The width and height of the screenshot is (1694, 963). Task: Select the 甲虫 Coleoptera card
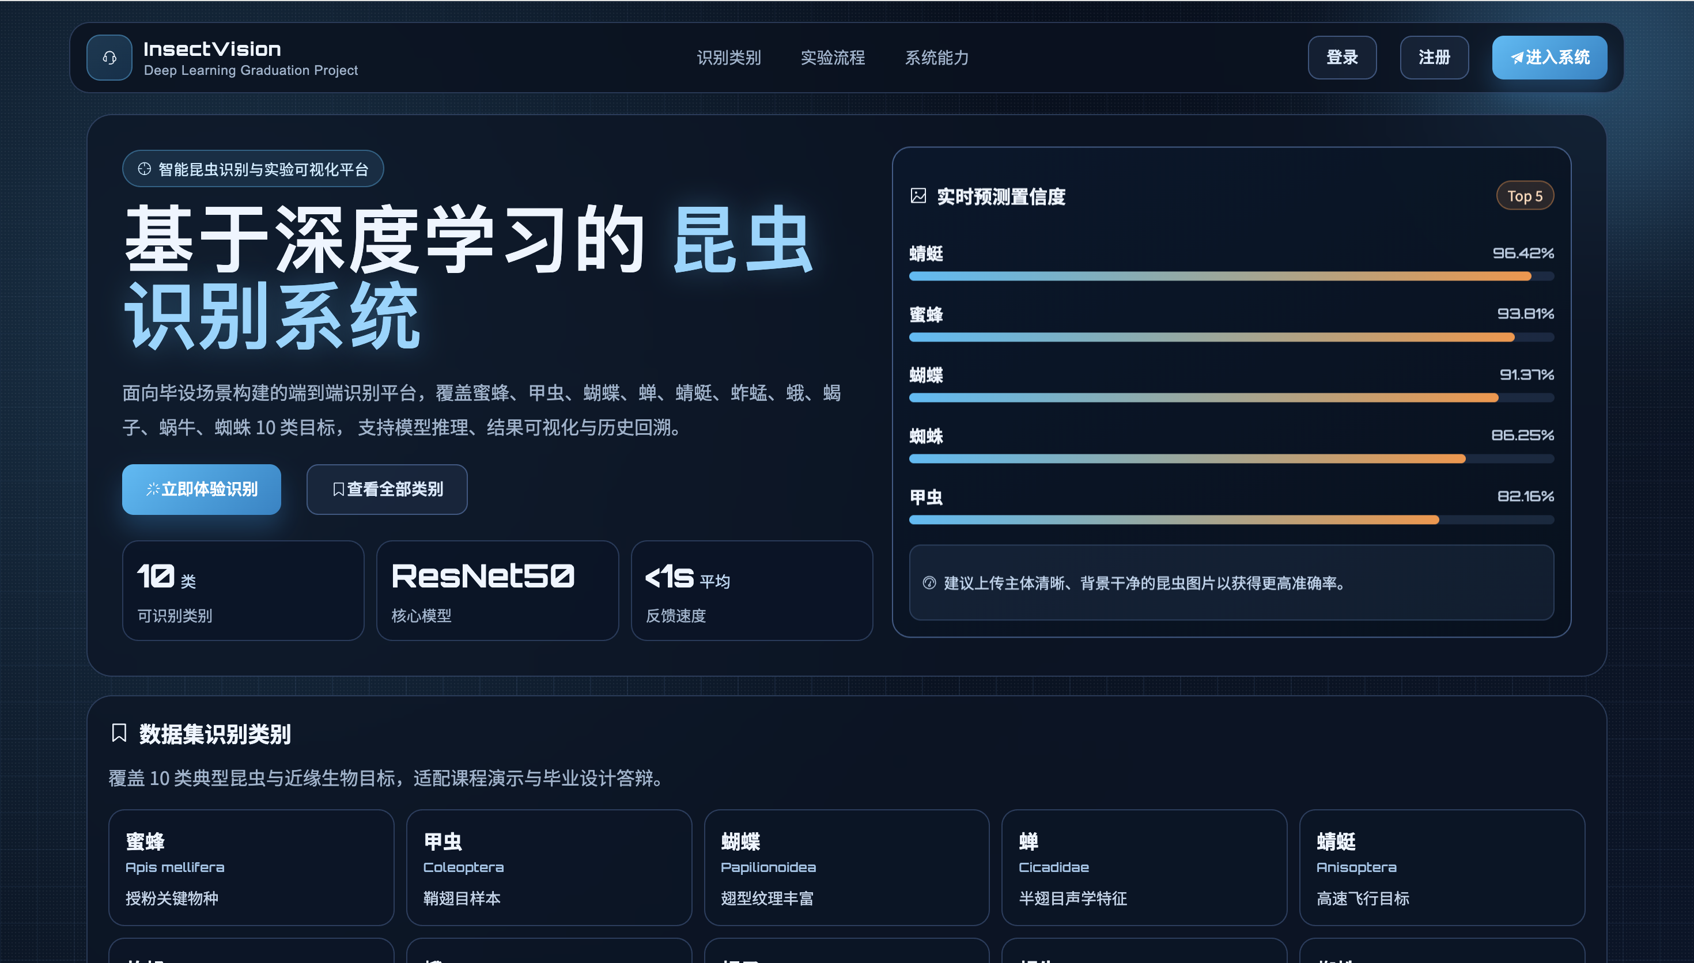point(549,868)
